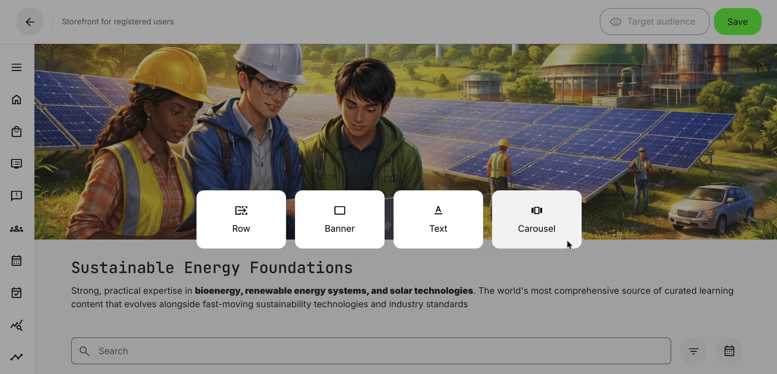Open the calendar checkmark tasks icon
This screenshot has width=777, height=374.
click(17, 293)
